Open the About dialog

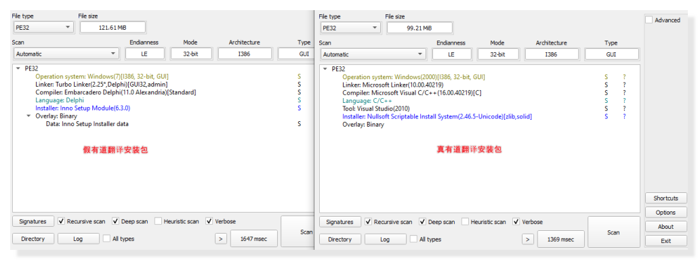pos(665,227)
